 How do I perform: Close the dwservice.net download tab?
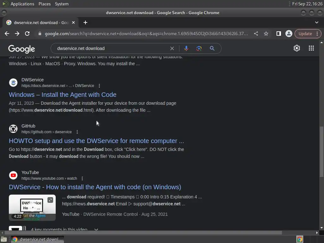tap(73, 22)
